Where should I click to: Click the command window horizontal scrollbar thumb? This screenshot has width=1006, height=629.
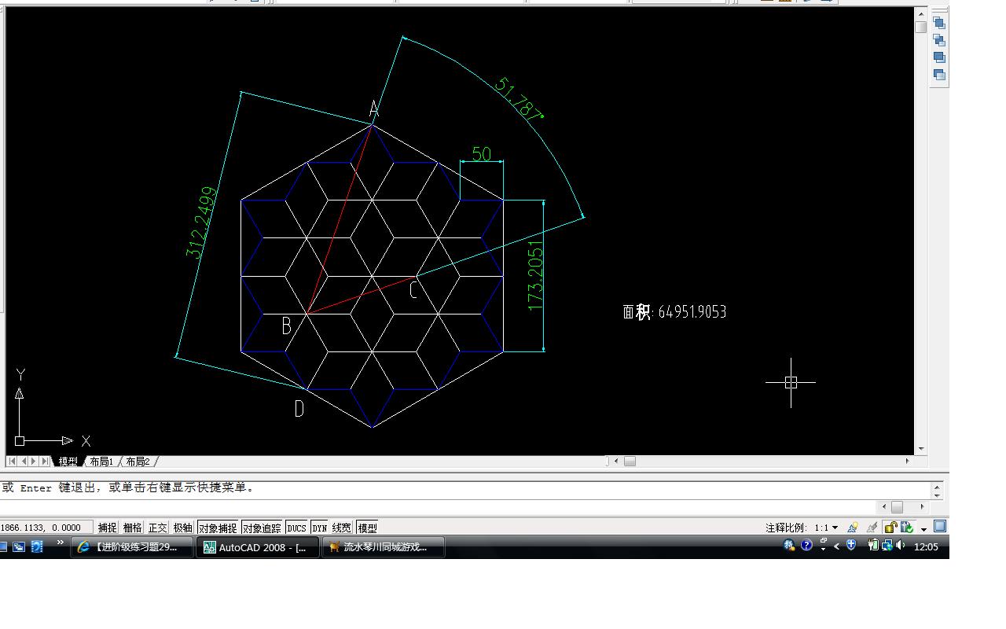click(898, 507)
